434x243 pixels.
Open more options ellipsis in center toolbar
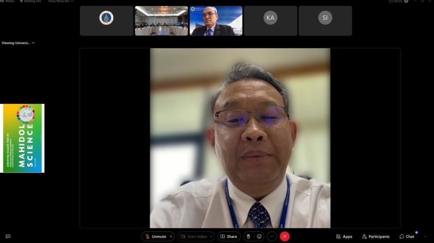click(272, 237)
